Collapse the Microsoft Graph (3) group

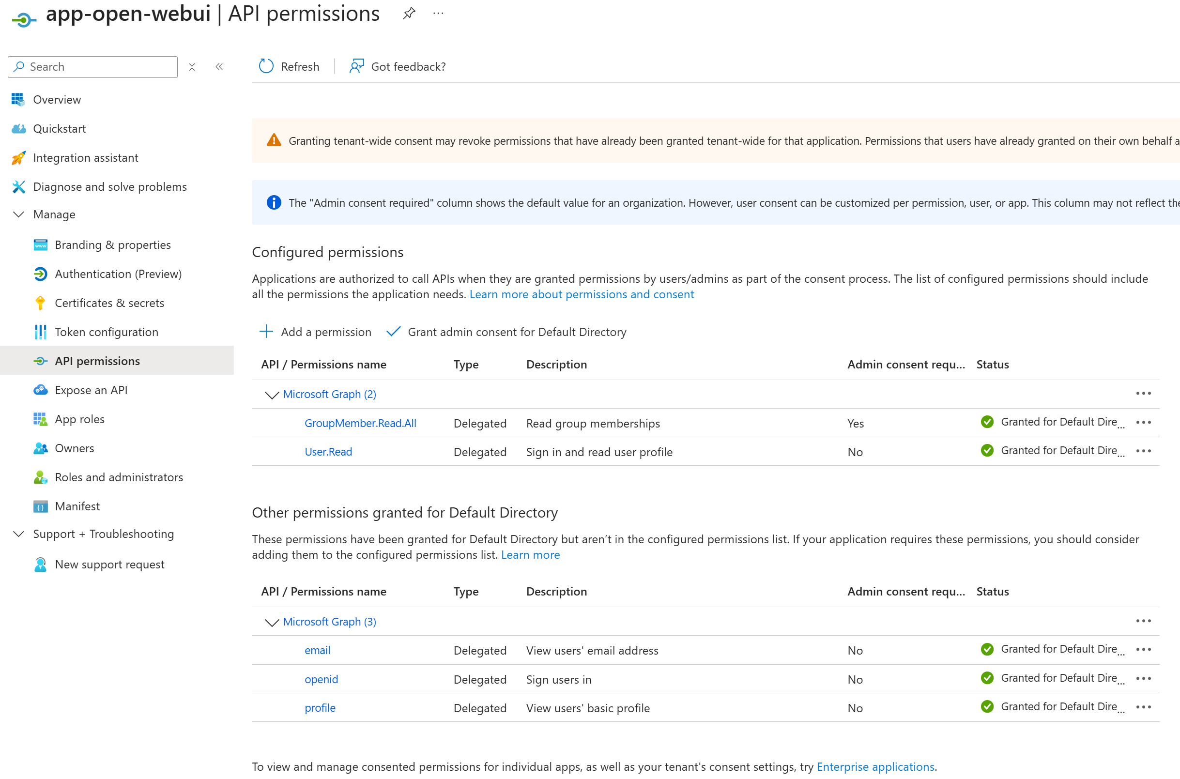pyautogui.click(x=271, y=622)
